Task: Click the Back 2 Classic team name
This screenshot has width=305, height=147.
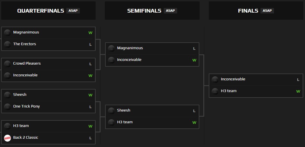Action: [26, 138]
